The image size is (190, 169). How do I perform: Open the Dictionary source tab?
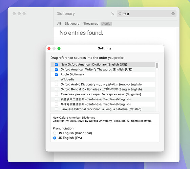(72, 24)
